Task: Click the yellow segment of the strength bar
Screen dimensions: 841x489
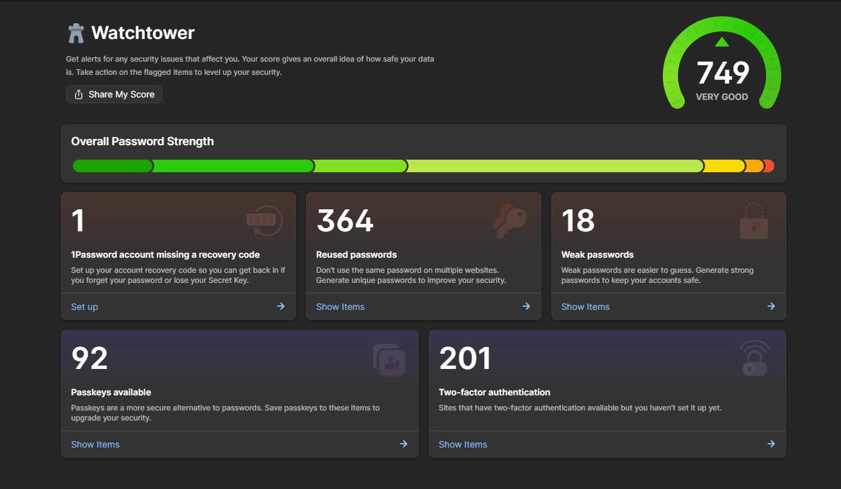Action: coord(724,166)
